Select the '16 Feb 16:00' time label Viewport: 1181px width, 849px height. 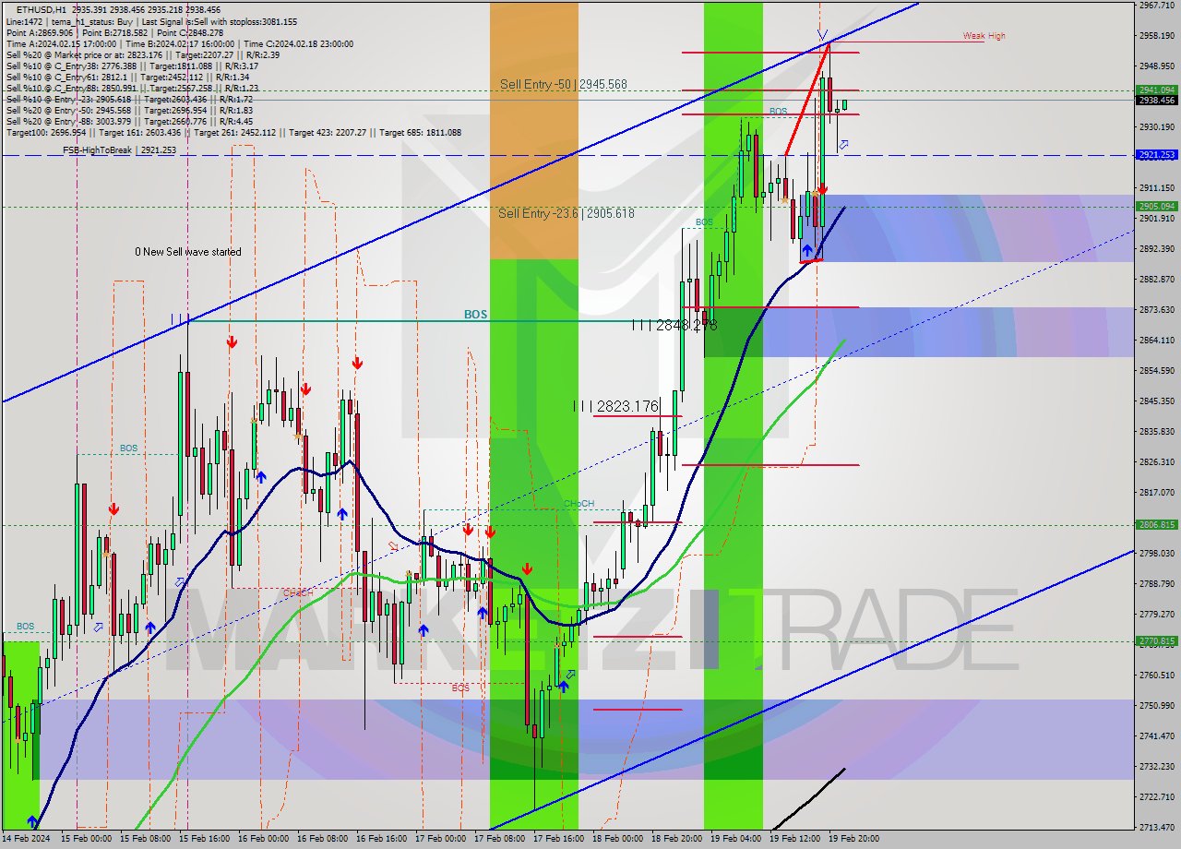381,839
